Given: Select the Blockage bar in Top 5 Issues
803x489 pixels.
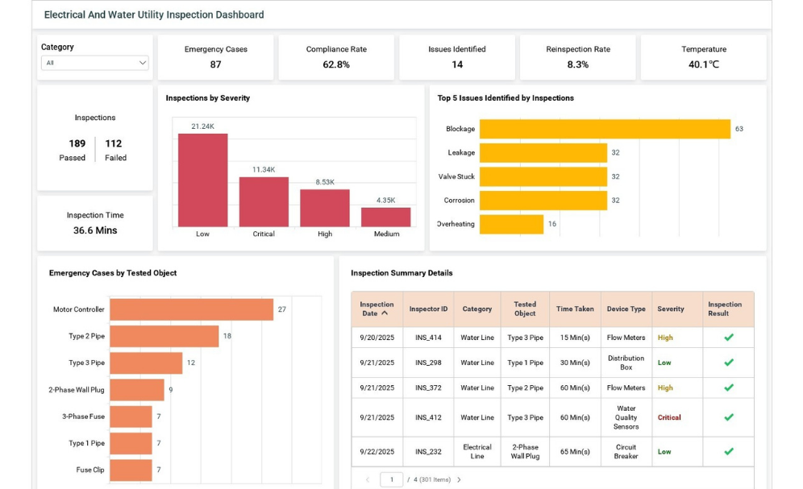Looking at the screenshot, I should click(605, 129).
